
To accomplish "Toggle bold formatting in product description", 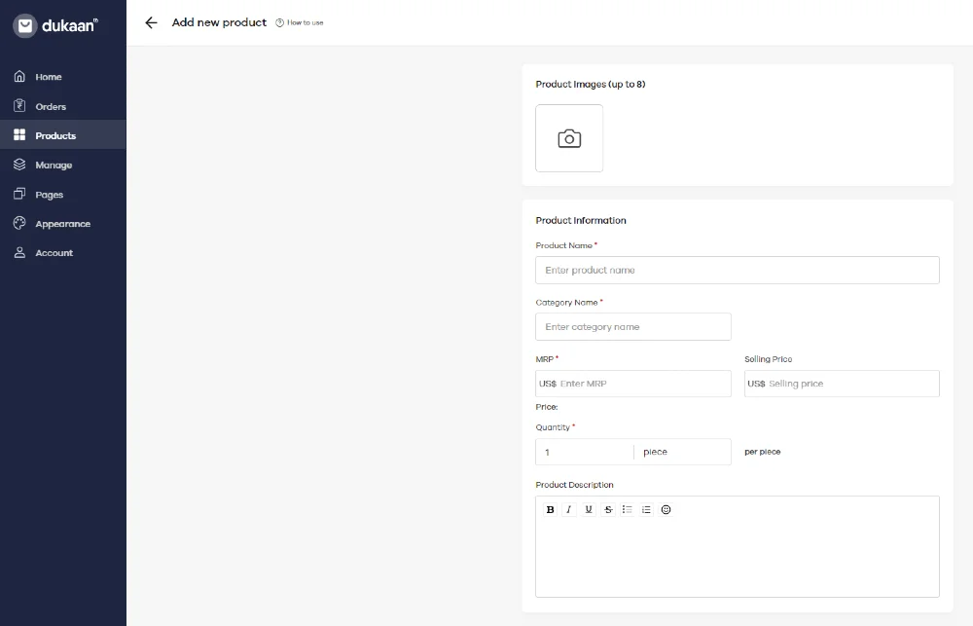I will coord(550,509).
